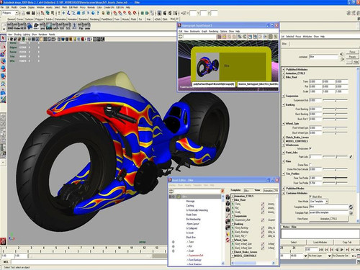Click the red cube icon in viewport toolbar
The image size is (360, 270).
click(x=83, y=39)
